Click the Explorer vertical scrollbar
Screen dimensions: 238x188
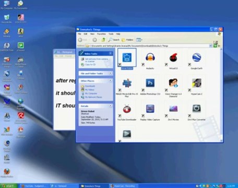pos(221,95)
